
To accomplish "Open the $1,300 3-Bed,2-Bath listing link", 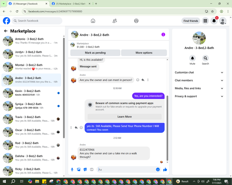I will 88,47.
